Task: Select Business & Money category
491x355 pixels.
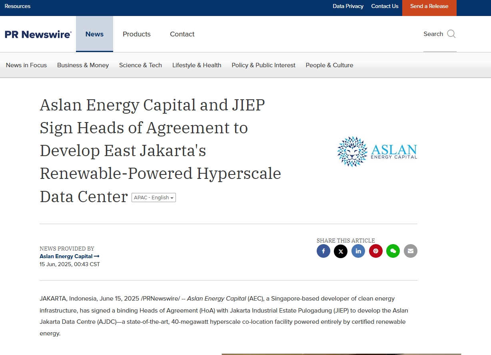Action: point(83,65)
